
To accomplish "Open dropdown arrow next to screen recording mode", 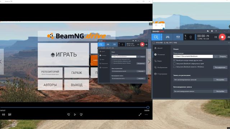I will 161,37.
